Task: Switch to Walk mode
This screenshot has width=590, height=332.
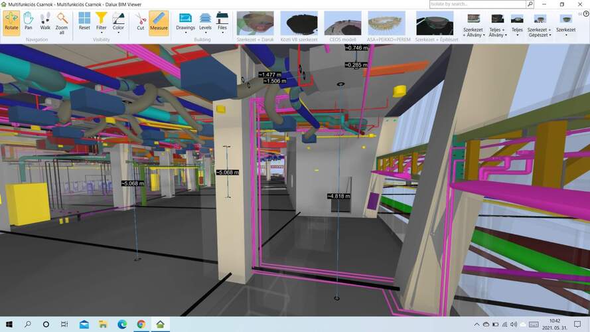Action: (x=45, y=22)
